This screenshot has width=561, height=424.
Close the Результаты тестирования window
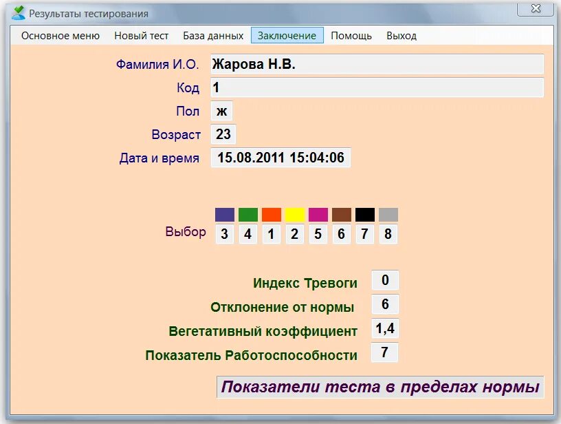tap(536, 8)
